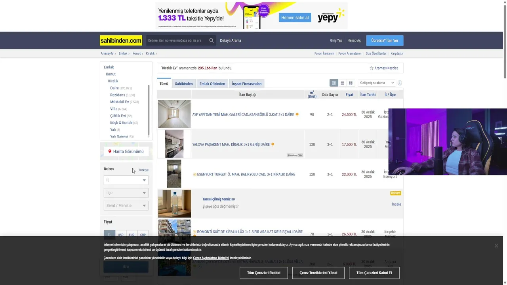Click Size Özel İlanlar link
Image resolution: width=507 pixels, height=285 pixels.
[376, 53]
